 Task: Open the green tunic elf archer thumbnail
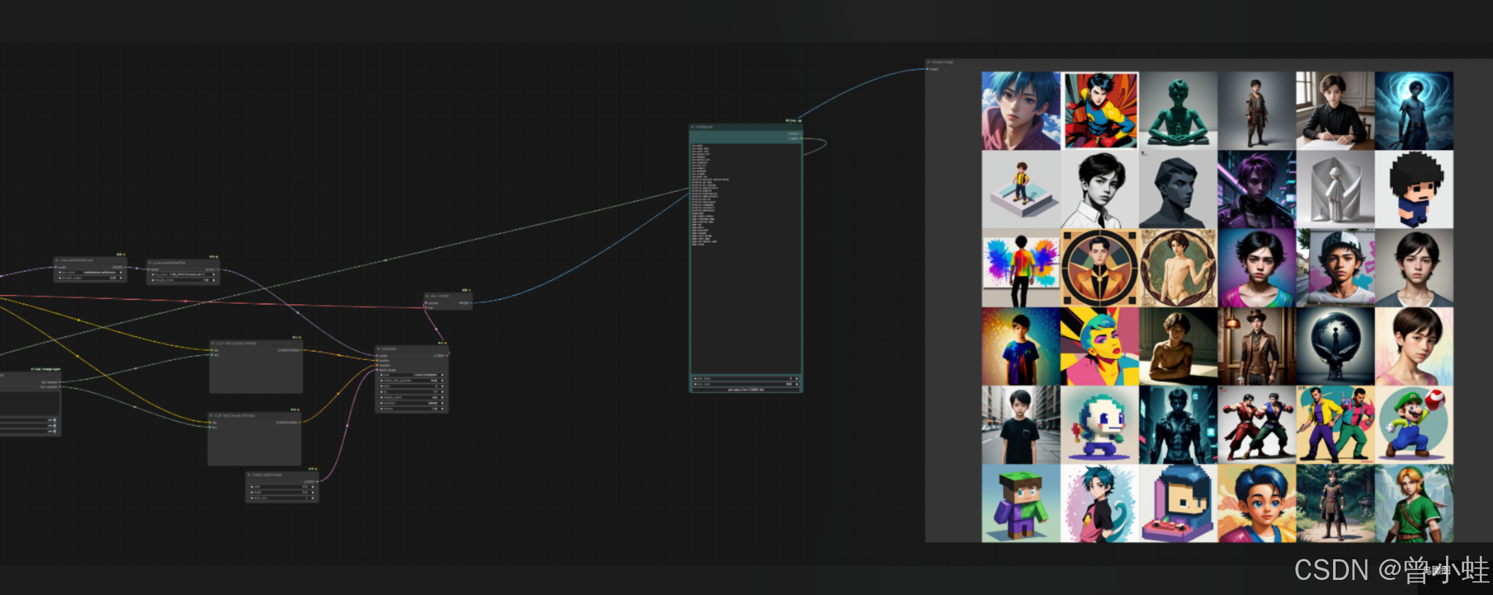click(x=1414, y=503)
